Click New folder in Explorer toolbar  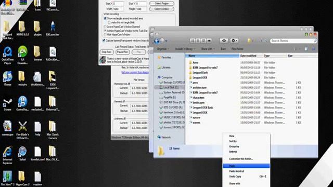click(237, 49)
